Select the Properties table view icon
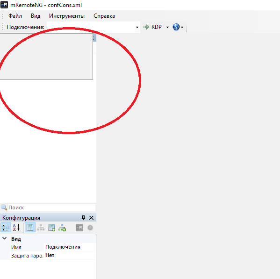280x279 pixels. (30, 228)
